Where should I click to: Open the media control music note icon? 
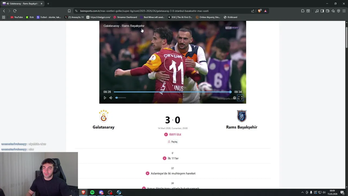(317, 11)
